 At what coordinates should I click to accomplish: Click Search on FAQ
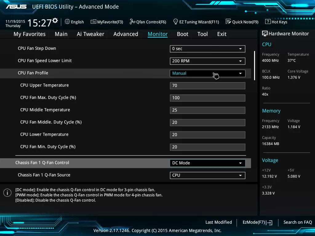(297, 222)
